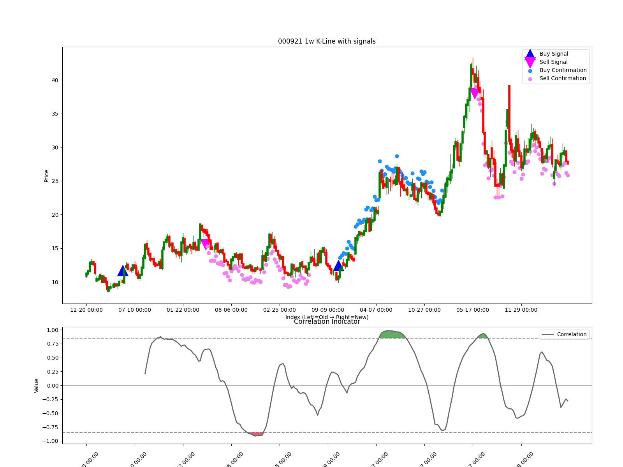
Task: Click the 'Value' y-axis label
Action: (37, 385)
